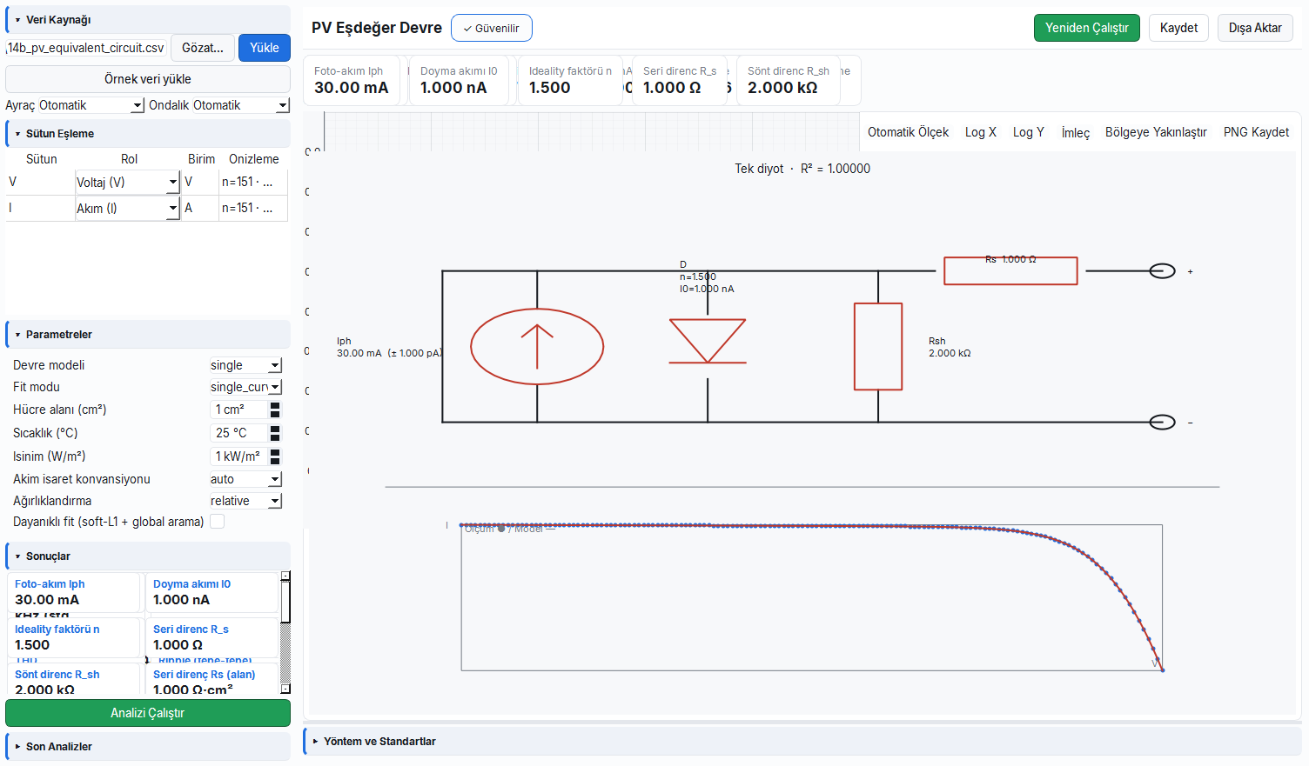Image resolution: width=1309 pixels, height=766 pixels.
Task: Click unit cell A for column I
Action: (x=199, y=208)
